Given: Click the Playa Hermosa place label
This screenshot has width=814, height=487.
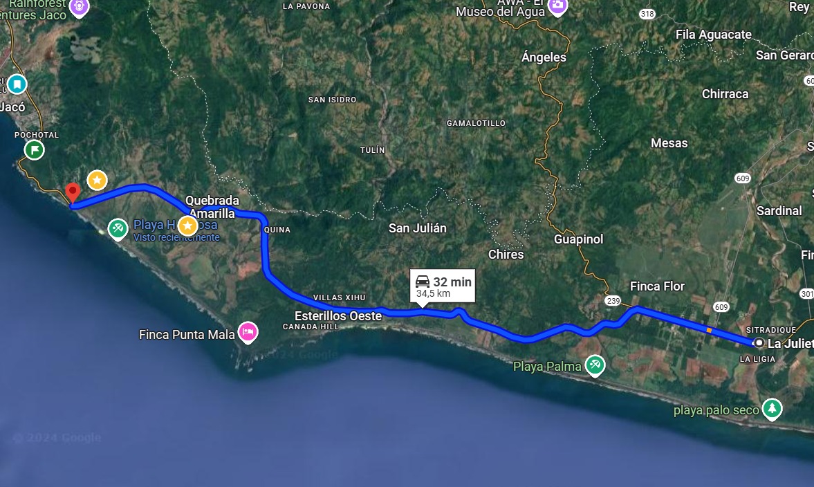Looking at the screenshot, I should pos(176,225).
